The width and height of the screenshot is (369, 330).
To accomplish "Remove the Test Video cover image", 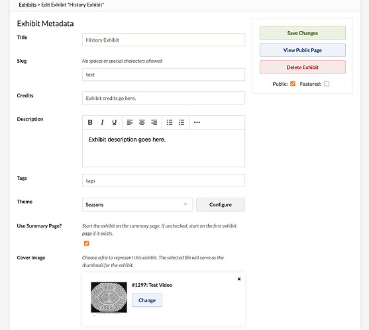I will (x=239, y=279).
